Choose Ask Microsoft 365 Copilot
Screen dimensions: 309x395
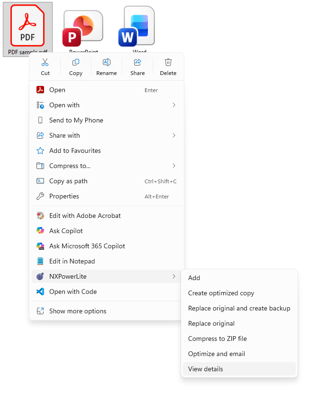(107, 246)
